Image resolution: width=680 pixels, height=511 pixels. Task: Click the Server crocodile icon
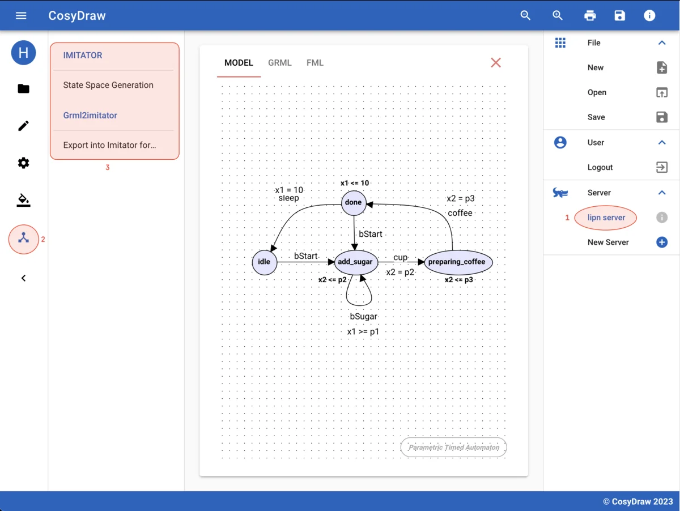pos(560,193)
